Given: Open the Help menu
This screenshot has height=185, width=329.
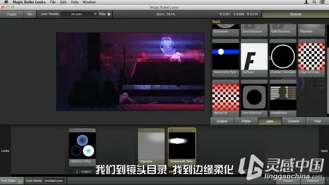Looking at the screenshot, I should tap(74, 2).
